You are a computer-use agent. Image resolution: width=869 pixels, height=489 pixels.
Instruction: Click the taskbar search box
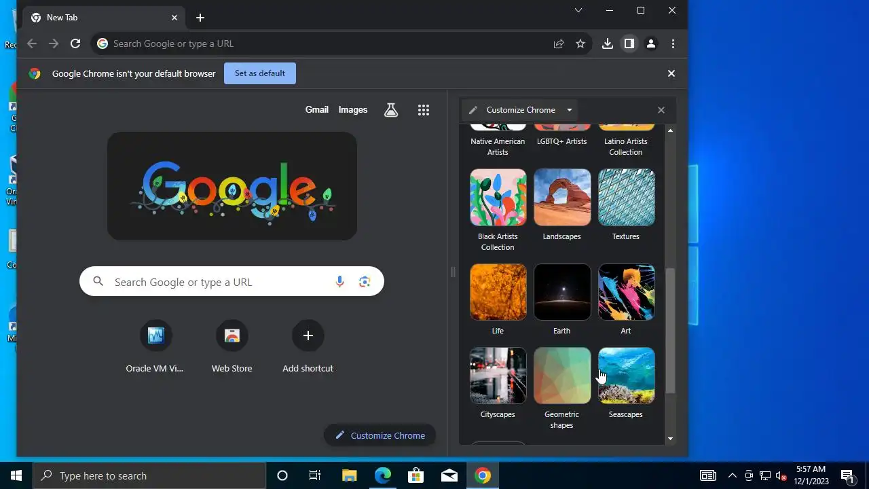[x=149, y=475]
